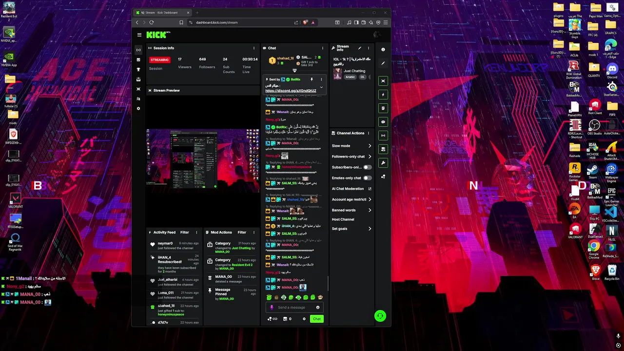Toggle the Brave sidebar panel icon
This screenshot has width=624, height=351.
(x=356, y=22)
